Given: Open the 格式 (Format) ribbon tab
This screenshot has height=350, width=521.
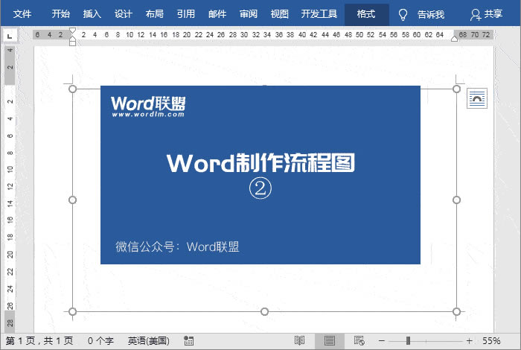Looking at the screenshot, I should coord(366,14).
